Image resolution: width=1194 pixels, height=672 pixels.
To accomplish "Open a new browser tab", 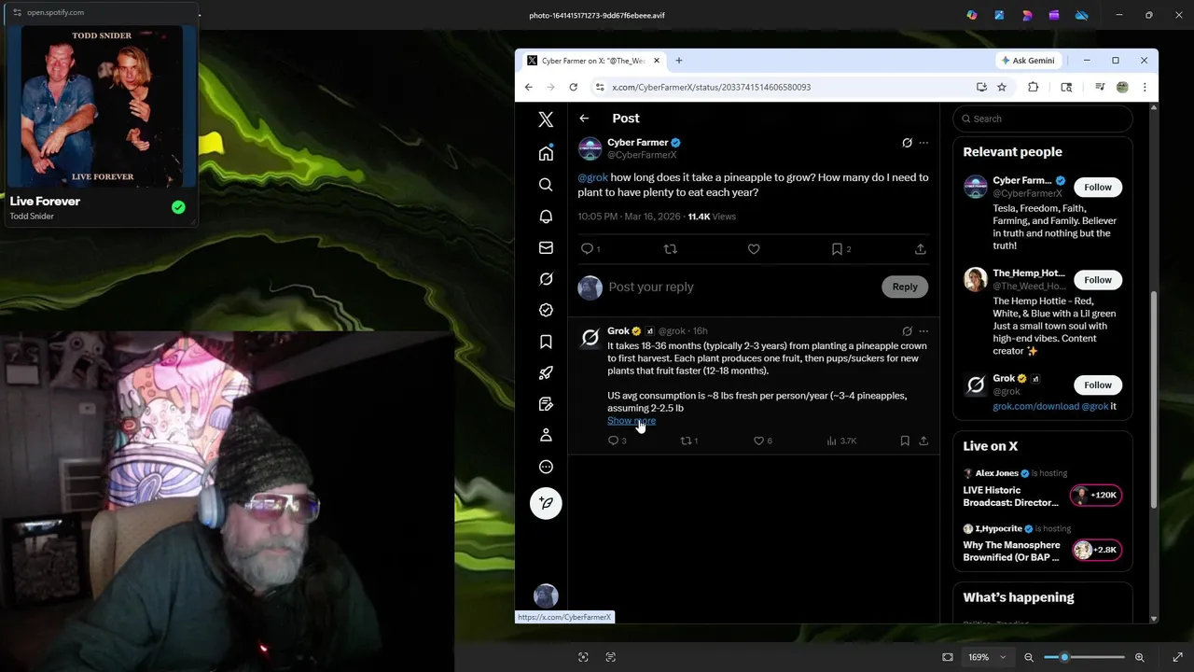I will [x=679, y=61].
